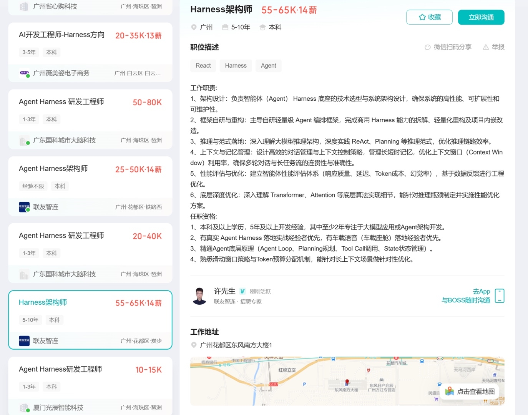Click the location pin icon beside 广州
Screen dimensions: 528x415
[x=194, y=27]
